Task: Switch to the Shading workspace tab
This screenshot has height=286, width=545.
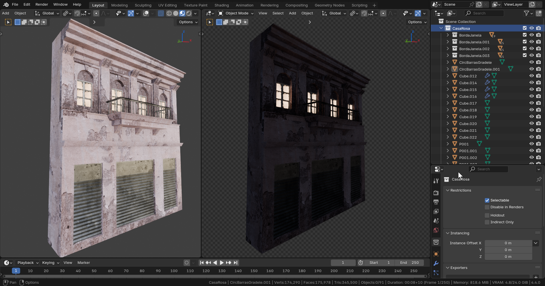Action: coord(222,5)
